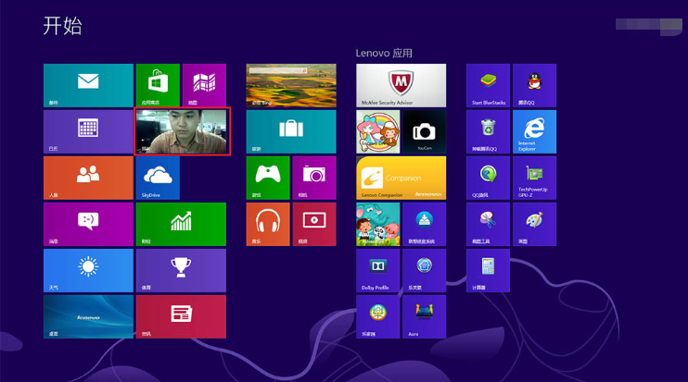Open the Calendar tile
The image size is (688, 382).
click(x=88, y=131)
